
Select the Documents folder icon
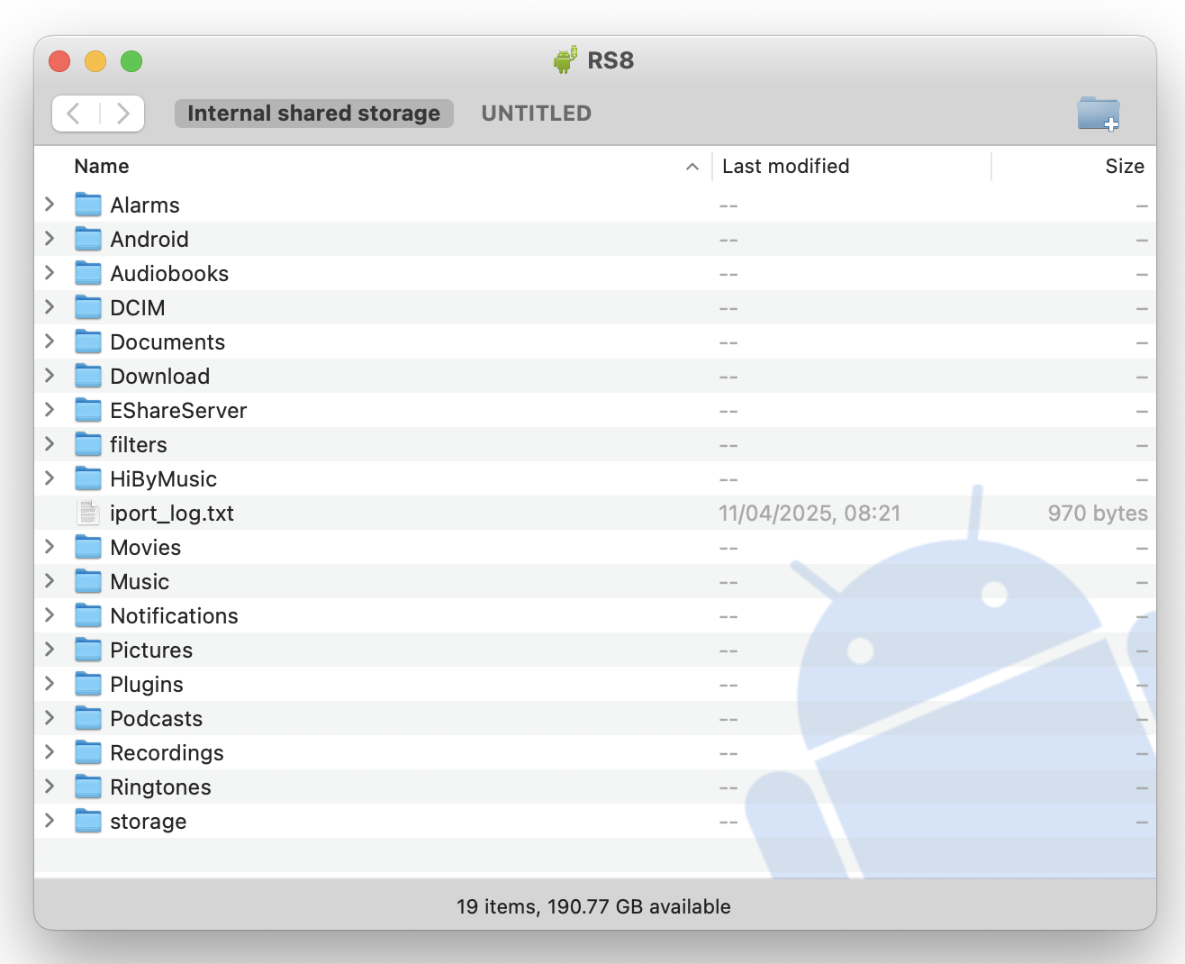pos(88,342)
